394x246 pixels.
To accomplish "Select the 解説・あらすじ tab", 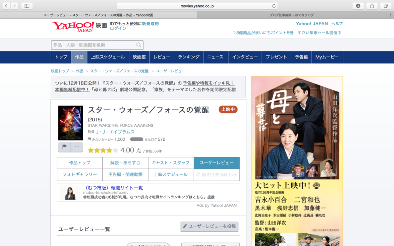I will click(x=125, y=163).
